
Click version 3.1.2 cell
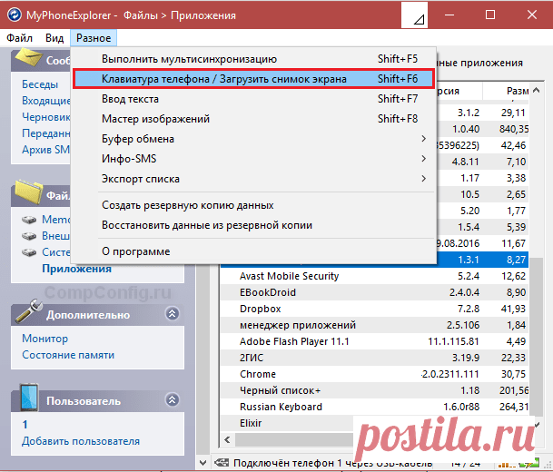click(469, 113)
